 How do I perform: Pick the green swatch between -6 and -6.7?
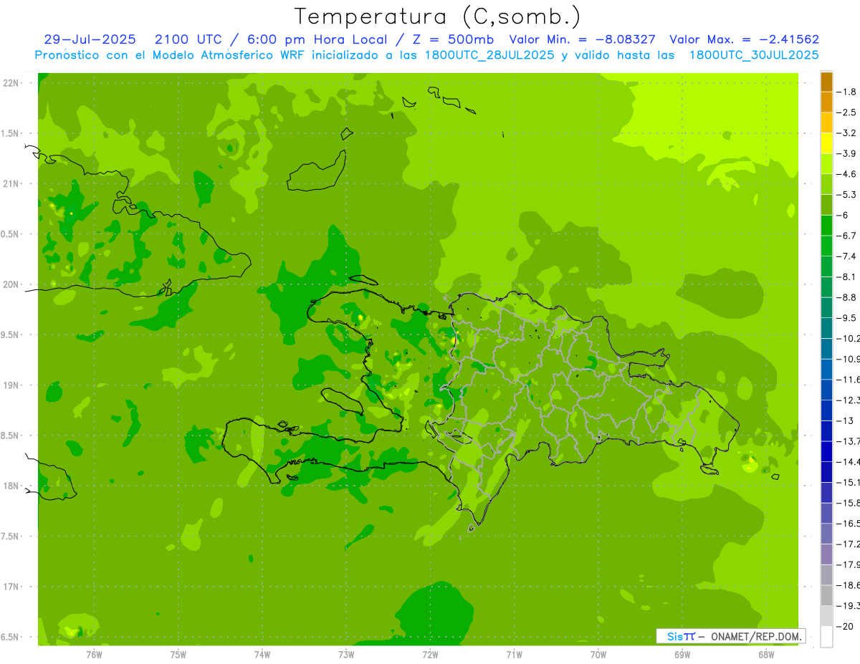coord(826,226)
